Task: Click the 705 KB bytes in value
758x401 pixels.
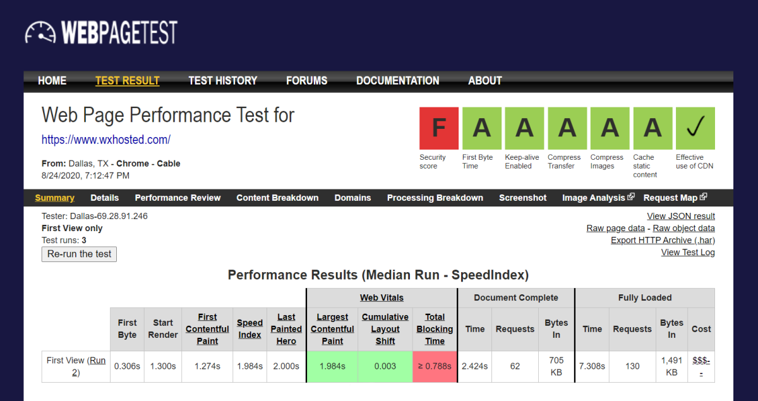Action: point(556,366)
